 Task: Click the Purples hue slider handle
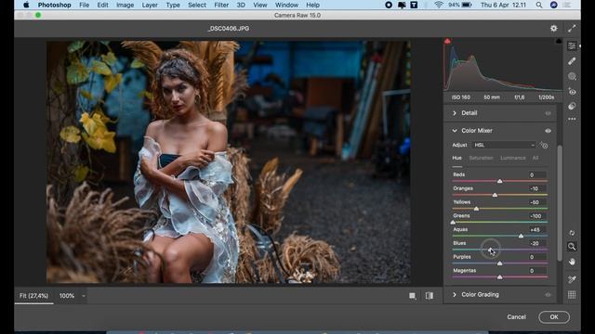pyautogui.click(x=500, y=263)
